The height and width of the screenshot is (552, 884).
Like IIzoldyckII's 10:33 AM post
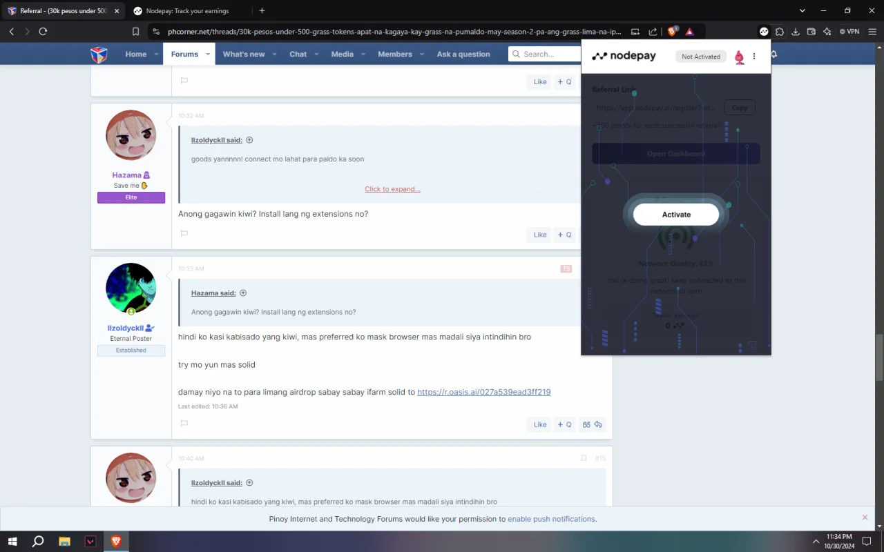[540, 424]
